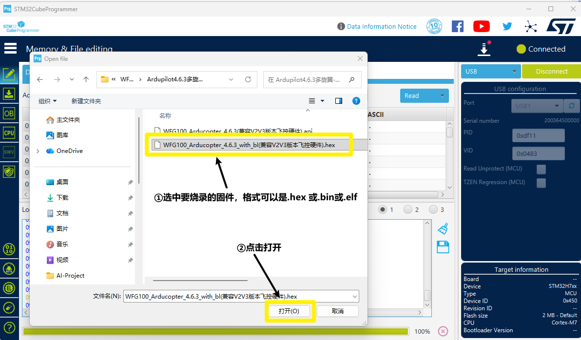Toggle Read Unprotect (MCU) checkbox
The image size is (581, 340).
[x=541, y=169]
